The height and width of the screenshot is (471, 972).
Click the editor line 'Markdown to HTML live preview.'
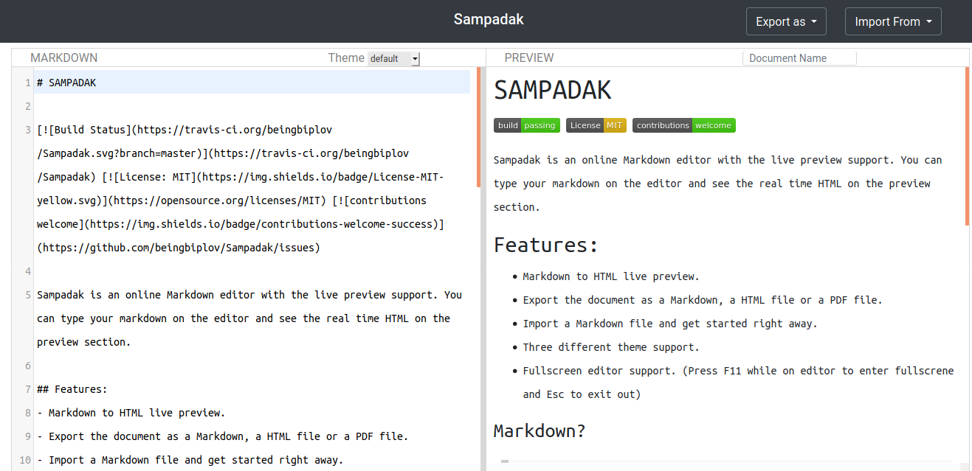(131, 413)
